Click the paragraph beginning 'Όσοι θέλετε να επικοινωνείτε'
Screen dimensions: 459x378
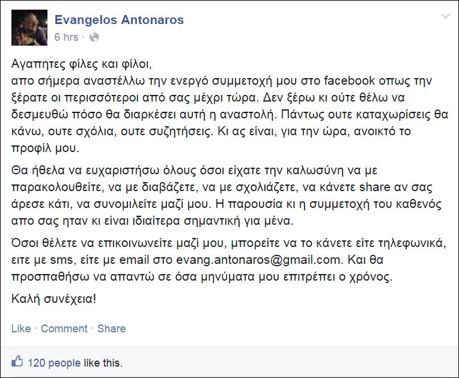tap(229, 260)
